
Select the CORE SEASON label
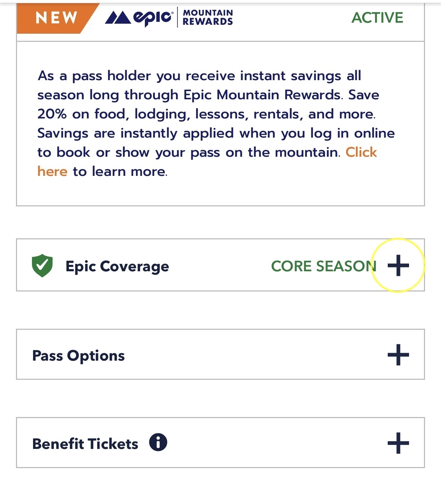point(323,266)
